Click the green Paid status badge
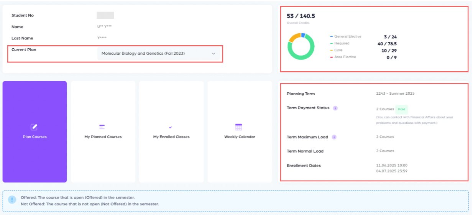 [402, 109]
